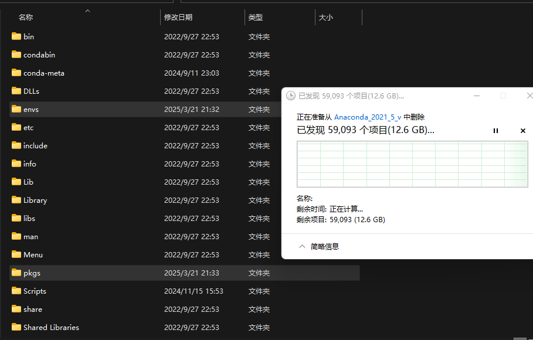Collapse details with 简略信息 chevron
533x340 pixels.
(303, 246)
